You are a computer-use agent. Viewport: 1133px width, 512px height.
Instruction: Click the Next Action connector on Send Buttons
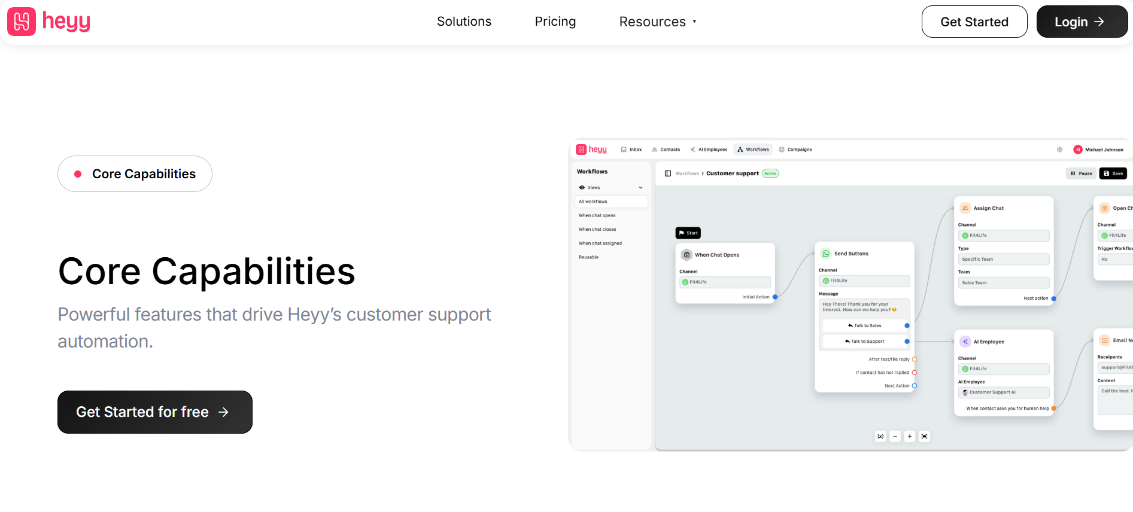(x=914, y=386)
